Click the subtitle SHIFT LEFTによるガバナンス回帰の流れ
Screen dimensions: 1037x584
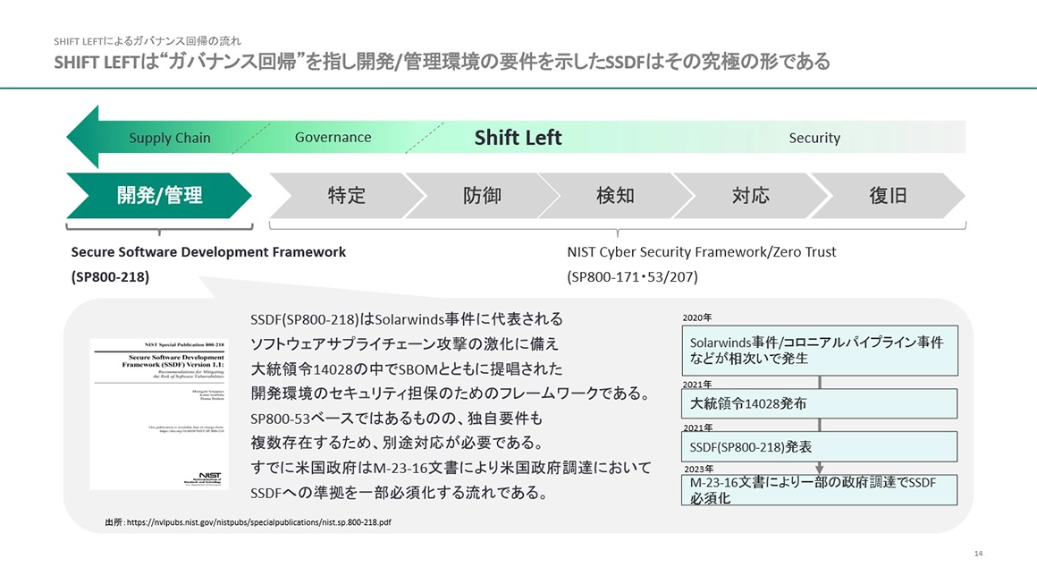coord(148,41)
